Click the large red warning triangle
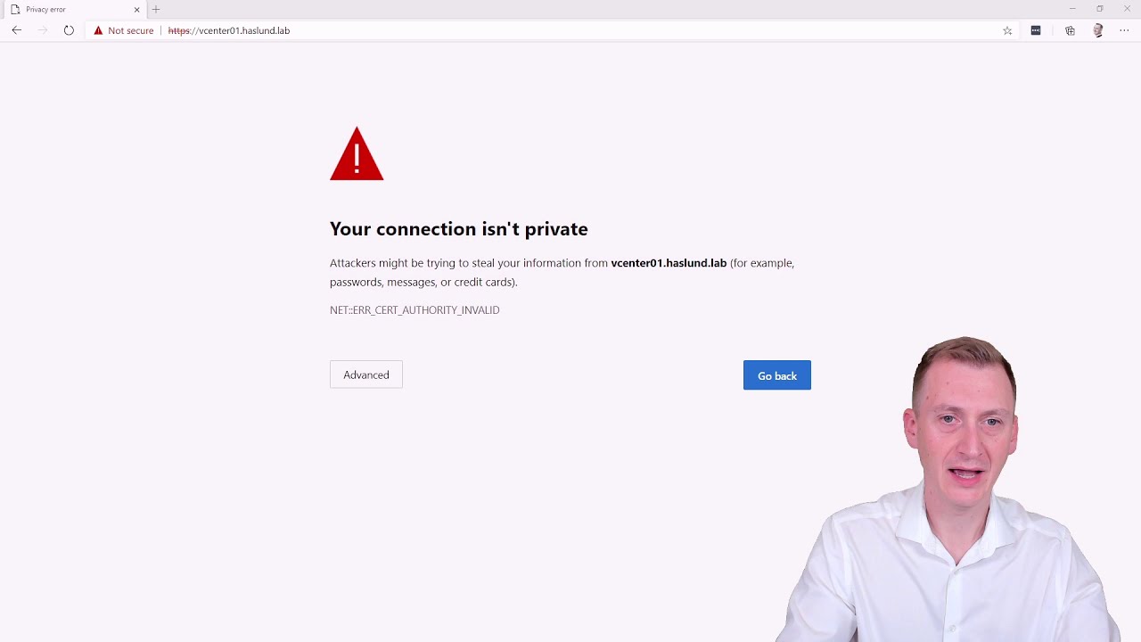This screenshot has height=642, width=1141. pyautogui.click(x=357, y=156)
